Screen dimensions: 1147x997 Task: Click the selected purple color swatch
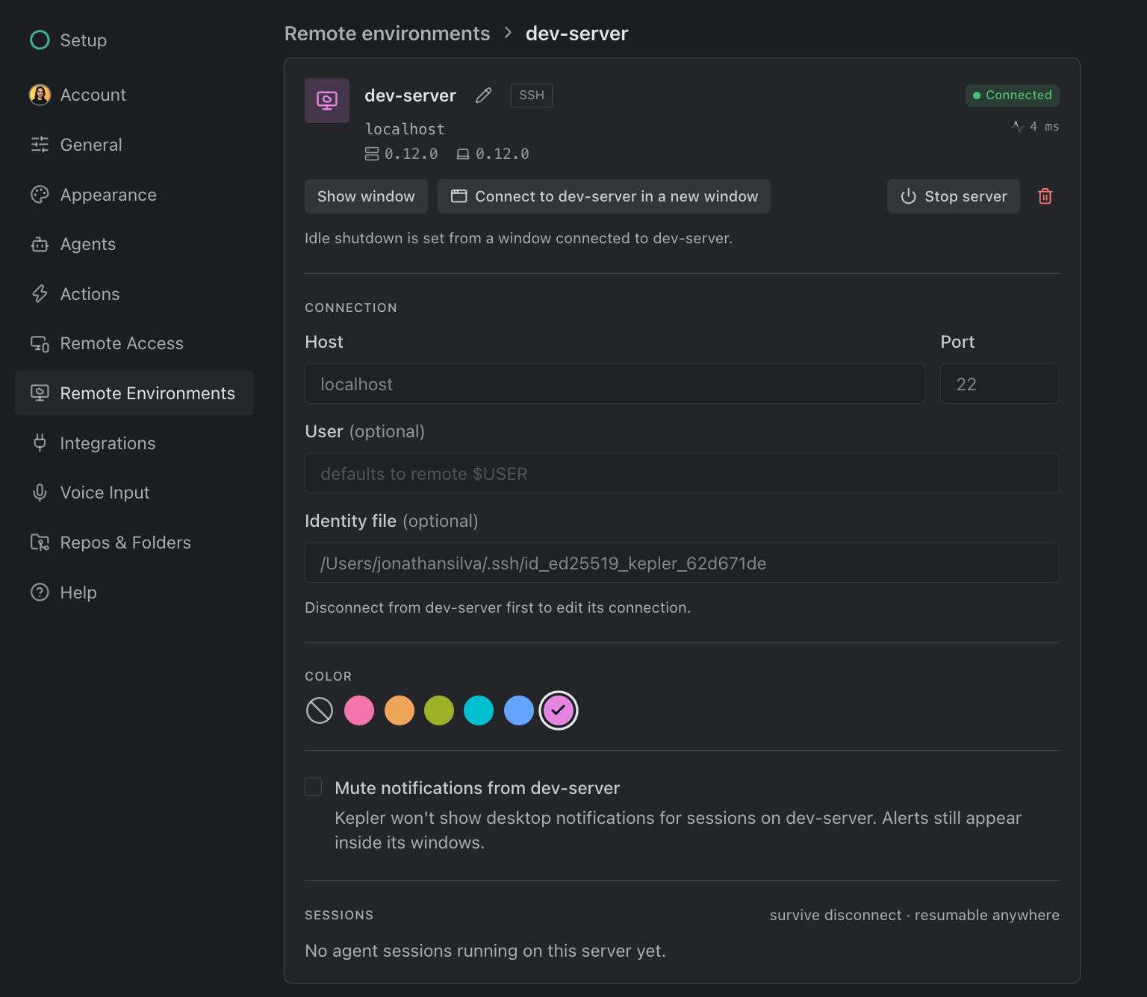[559, 710]
